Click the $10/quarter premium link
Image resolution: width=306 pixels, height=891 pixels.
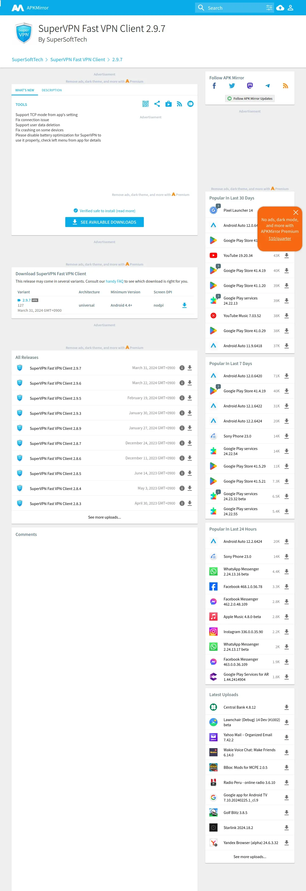280,239
